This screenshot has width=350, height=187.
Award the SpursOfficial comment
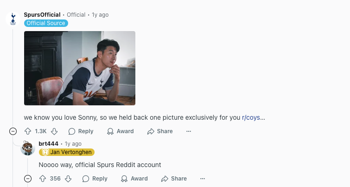(121, 131)
